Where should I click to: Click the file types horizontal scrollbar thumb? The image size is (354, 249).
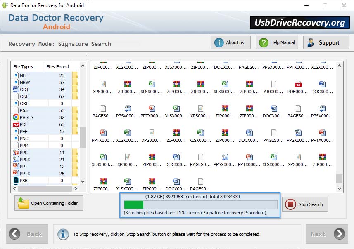click(x=45, y=188)
